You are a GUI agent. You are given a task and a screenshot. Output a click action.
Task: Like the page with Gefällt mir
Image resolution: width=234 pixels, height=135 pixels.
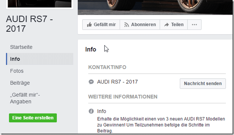tap(101, 25)
